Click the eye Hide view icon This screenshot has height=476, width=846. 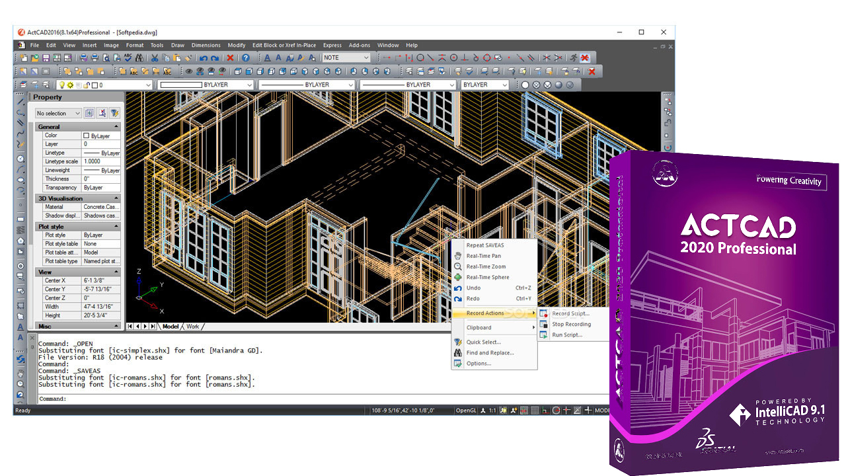[x=189, y=71]
